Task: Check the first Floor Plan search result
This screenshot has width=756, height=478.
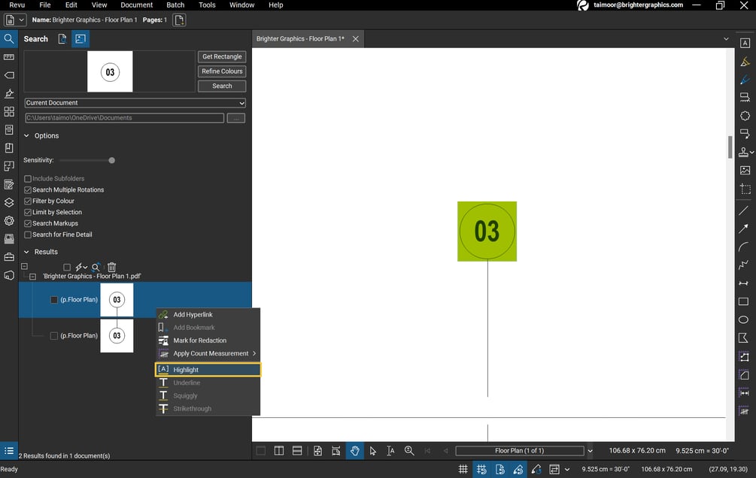Action: click(x=53, y=299)
